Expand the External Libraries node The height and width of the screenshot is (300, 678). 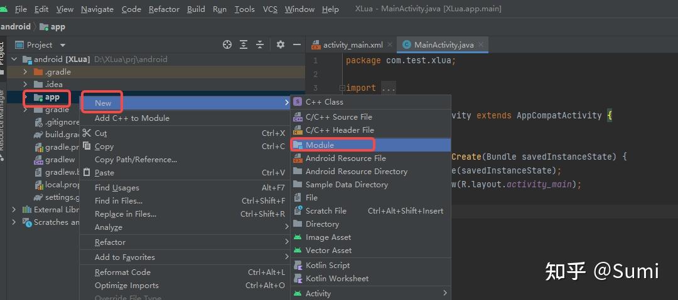click(14, 210)
